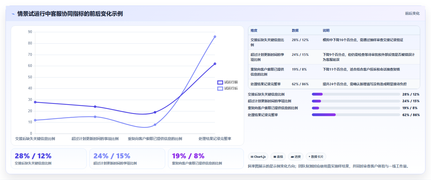Click the 试运行前 point at 处理结果记录完整率

[x=215, y=64]
